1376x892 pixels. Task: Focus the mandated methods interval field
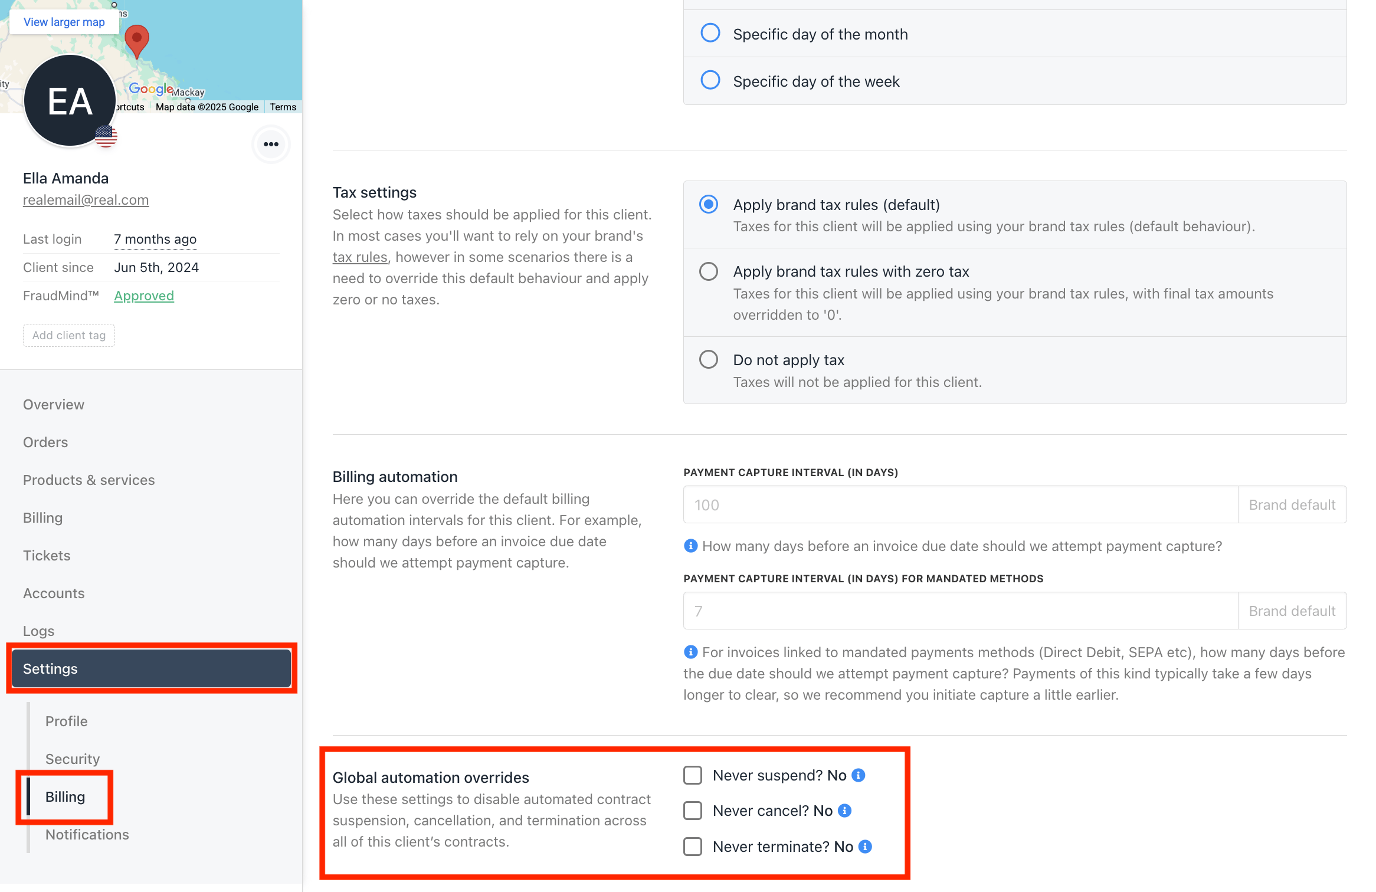click(960, 611)
